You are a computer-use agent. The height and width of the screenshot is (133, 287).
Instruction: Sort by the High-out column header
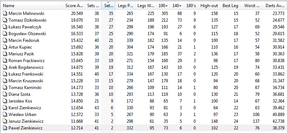coord(209,6)
